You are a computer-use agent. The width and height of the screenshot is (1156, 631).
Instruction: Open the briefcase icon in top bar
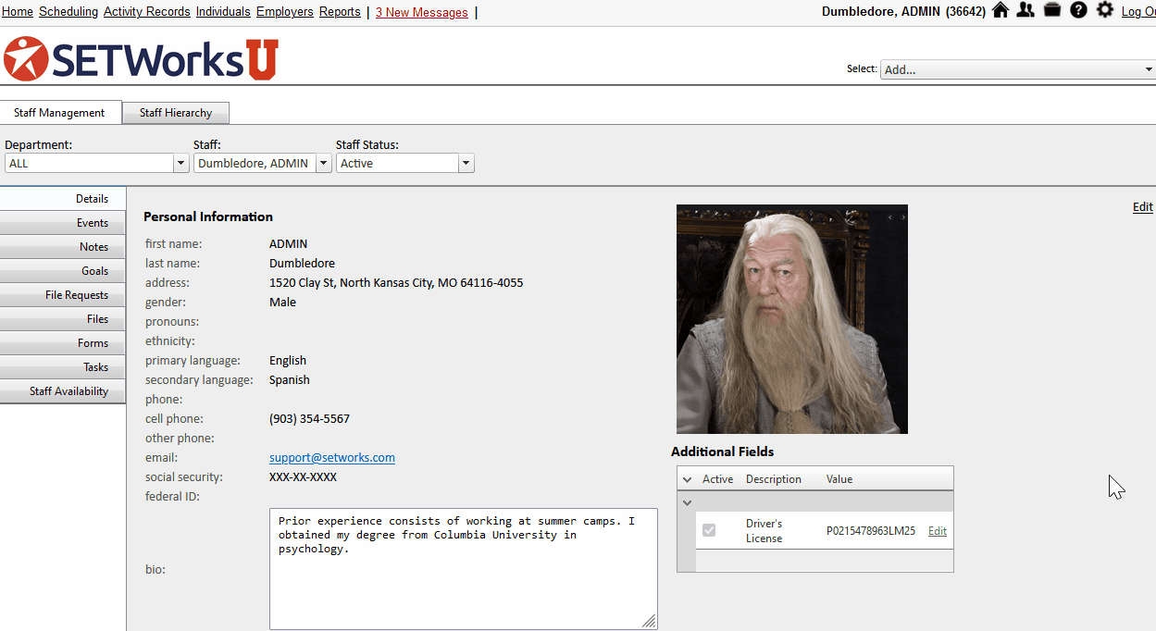click(1052, 10)
